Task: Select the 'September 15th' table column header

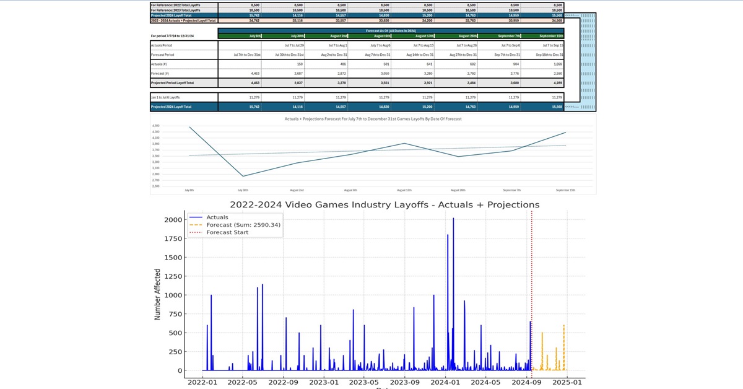Action: coord(551,36)
